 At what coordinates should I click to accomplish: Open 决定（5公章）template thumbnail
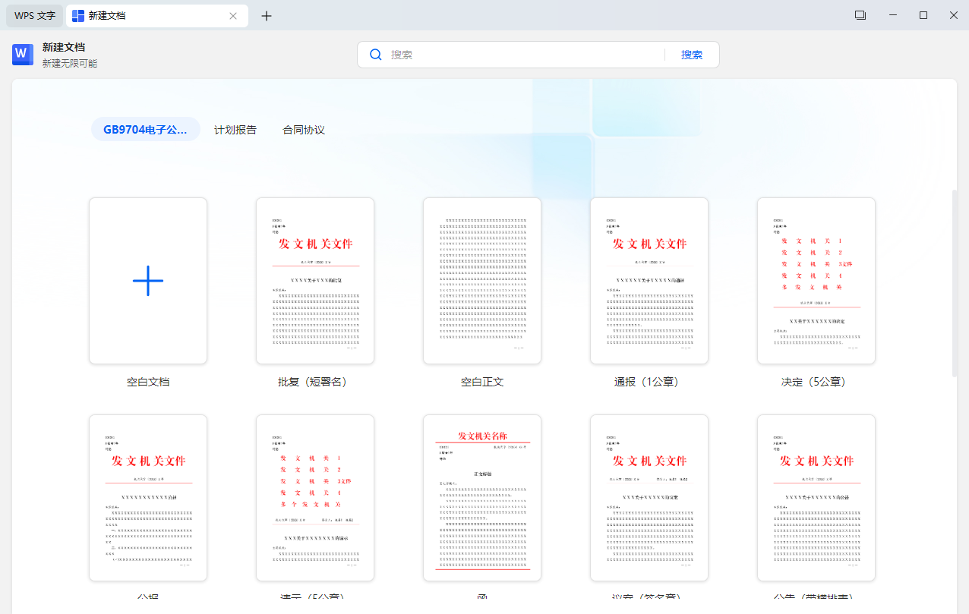[x=816, y=281]
